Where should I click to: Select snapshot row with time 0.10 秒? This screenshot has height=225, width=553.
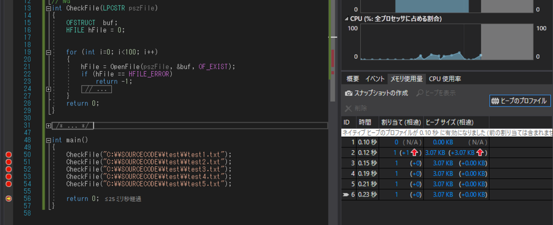447,143
